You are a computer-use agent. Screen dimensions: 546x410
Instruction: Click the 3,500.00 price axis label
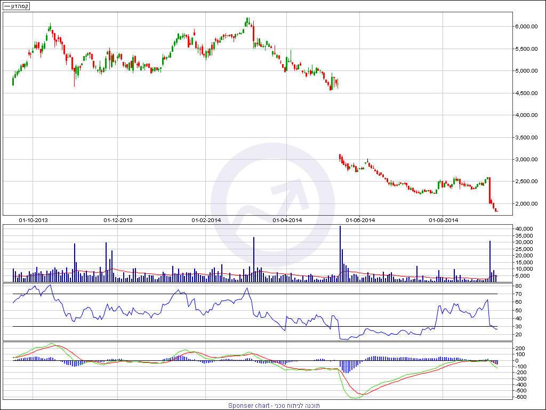(x=526, y=137)
